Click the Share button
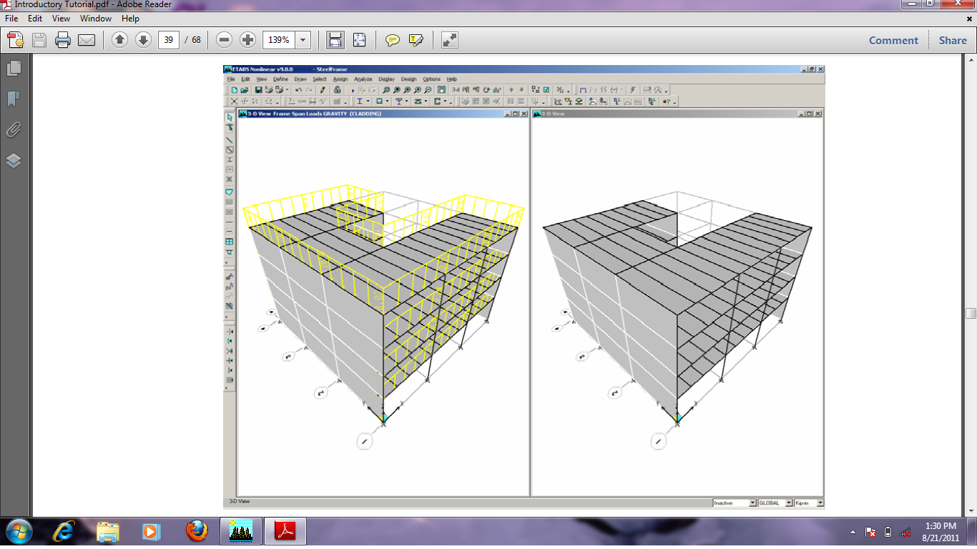This screenshot has height=549, width=977. click(x=952, y=41)
